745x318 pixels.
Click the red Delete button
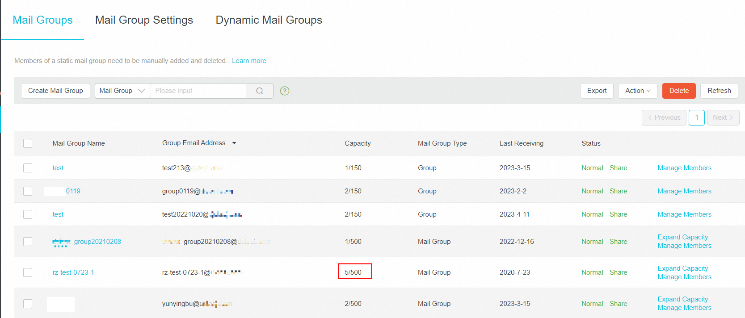click(679, 91)
